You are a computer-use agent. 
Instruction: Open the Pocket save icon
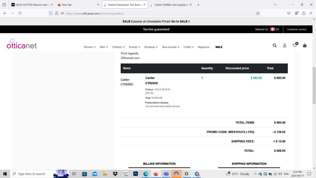(289, 13)
